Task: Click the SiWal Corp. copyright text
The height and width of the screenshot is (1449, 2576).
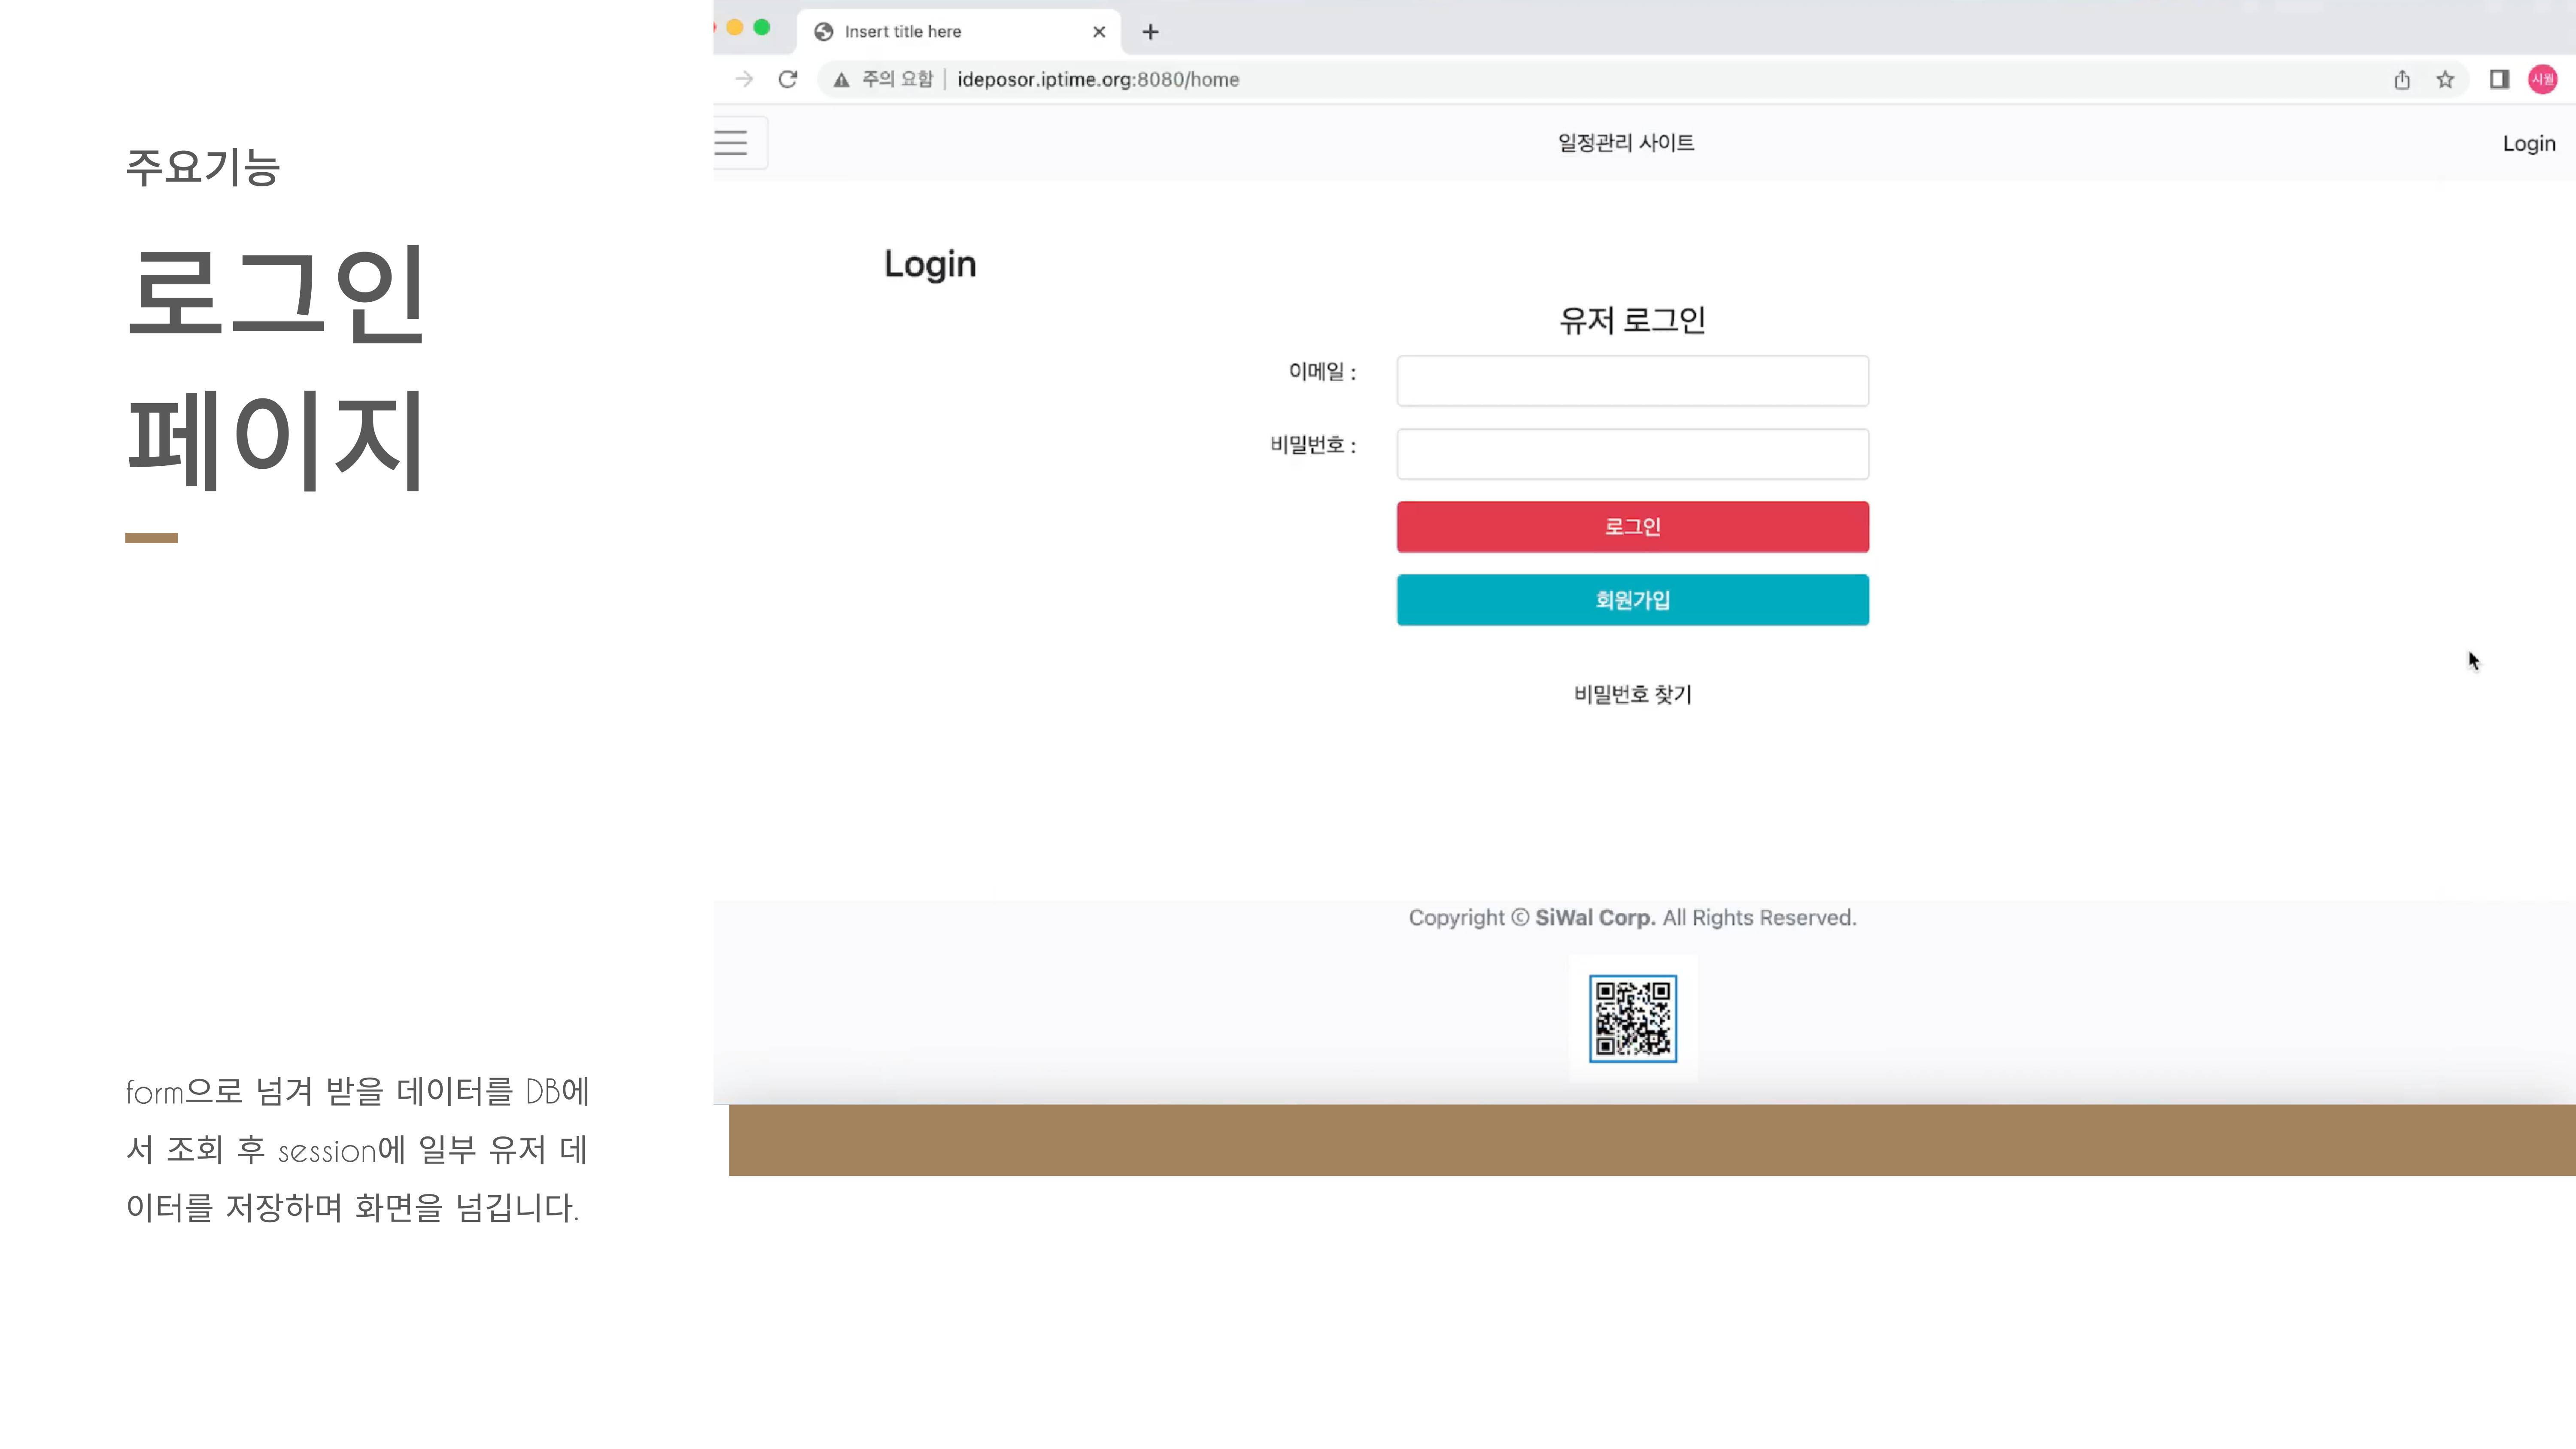Action: point(1595,918)
